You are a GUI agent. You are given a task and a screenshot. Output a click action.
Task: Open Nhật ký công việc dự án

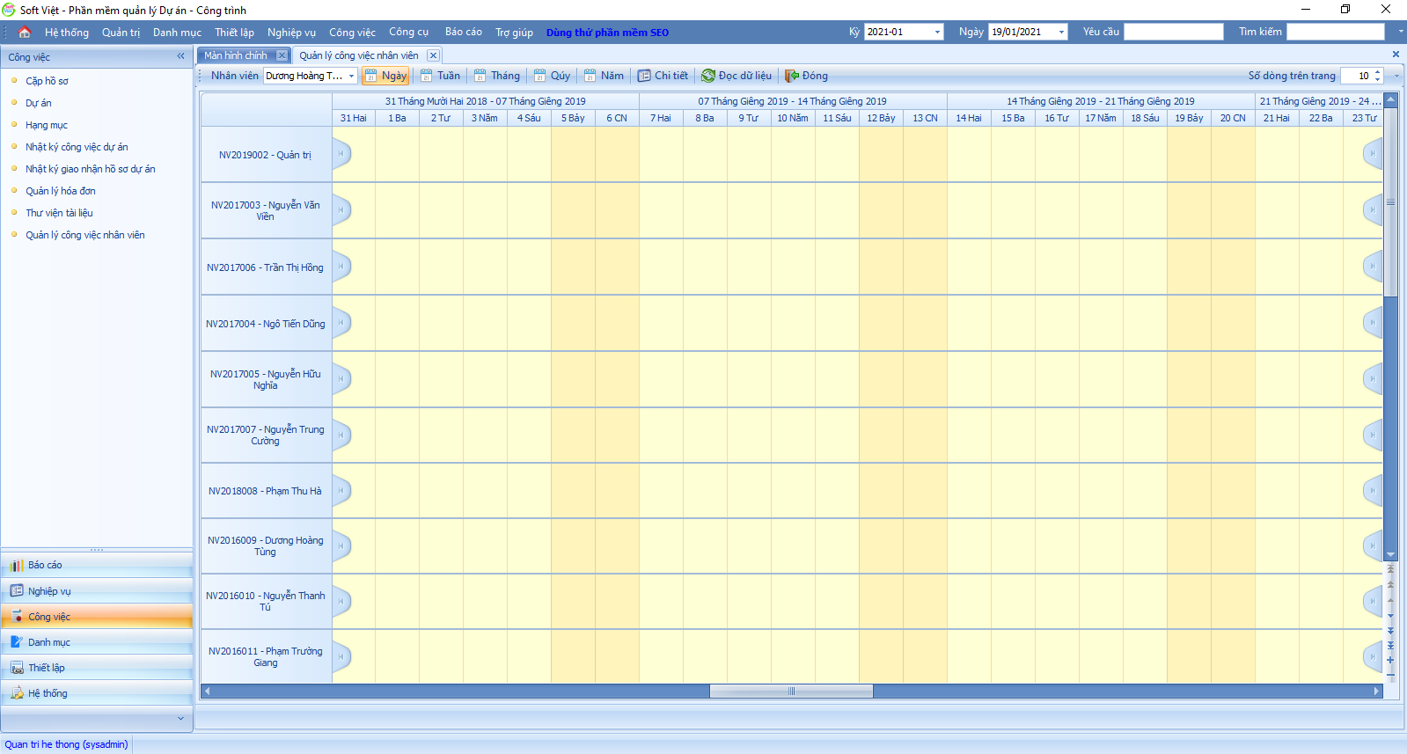(77, 147)
